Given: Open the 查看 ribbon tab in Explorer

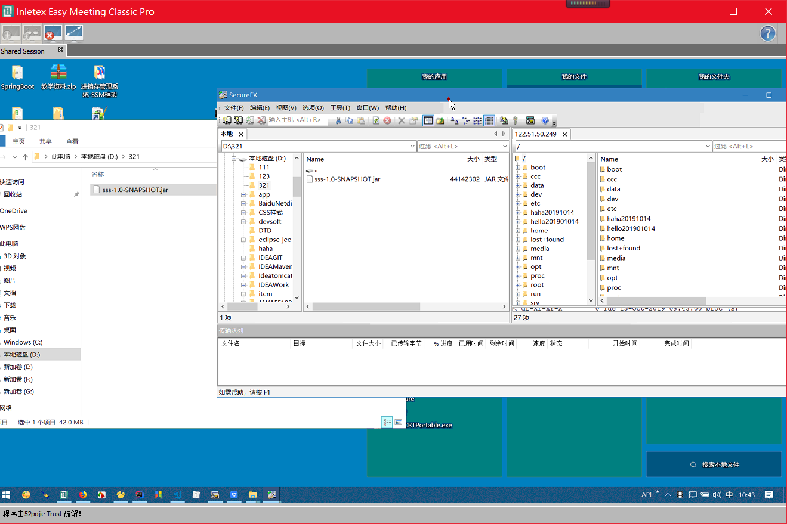Looking at the screenshot, I should point(72,141).
